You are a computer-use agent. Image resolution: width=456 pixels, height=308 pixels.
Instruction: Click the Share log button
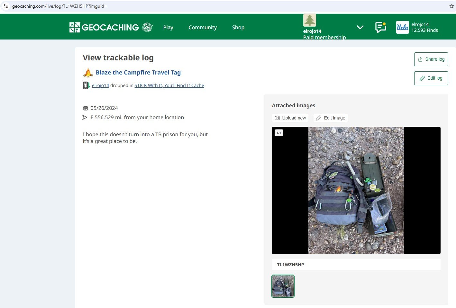tap(431, 59)
